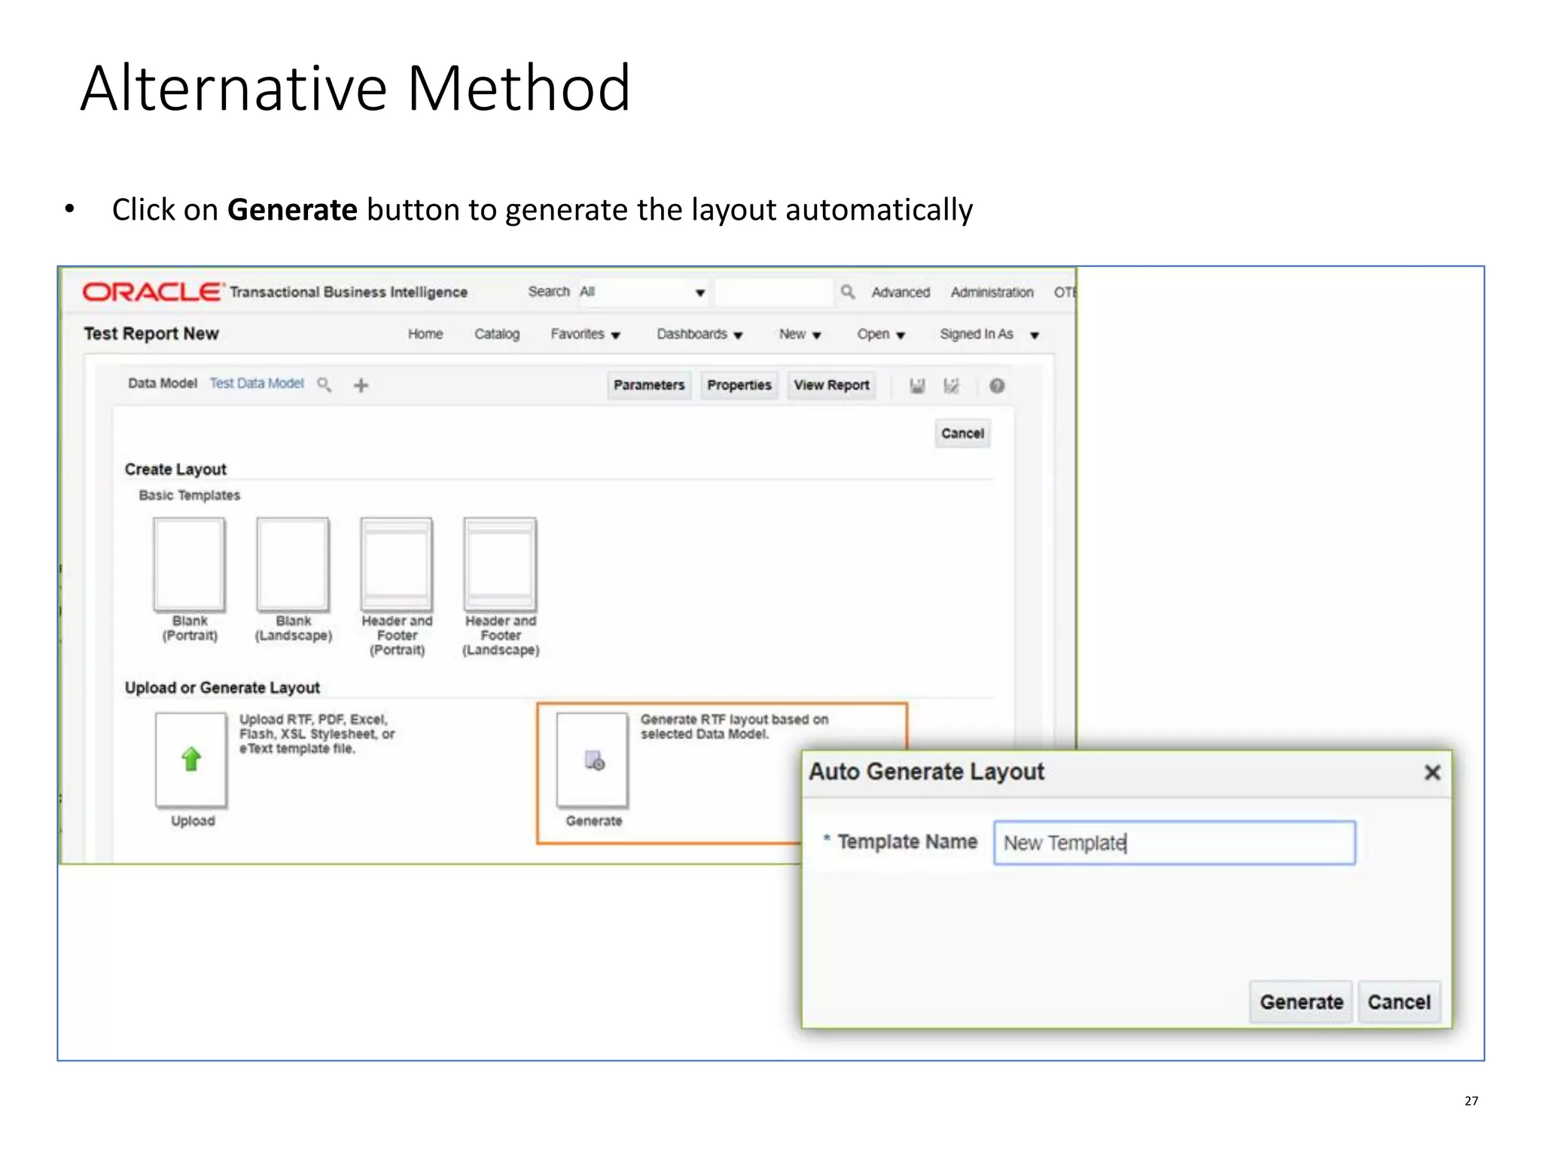1542x1156 pixels.
Task: Click the plus icon next to Data Model
Action: (361, 385)
